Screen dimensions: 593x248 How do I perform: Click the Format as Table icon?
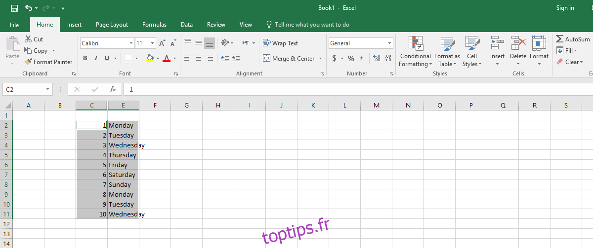pyautogui.click(x=447, y=44)
